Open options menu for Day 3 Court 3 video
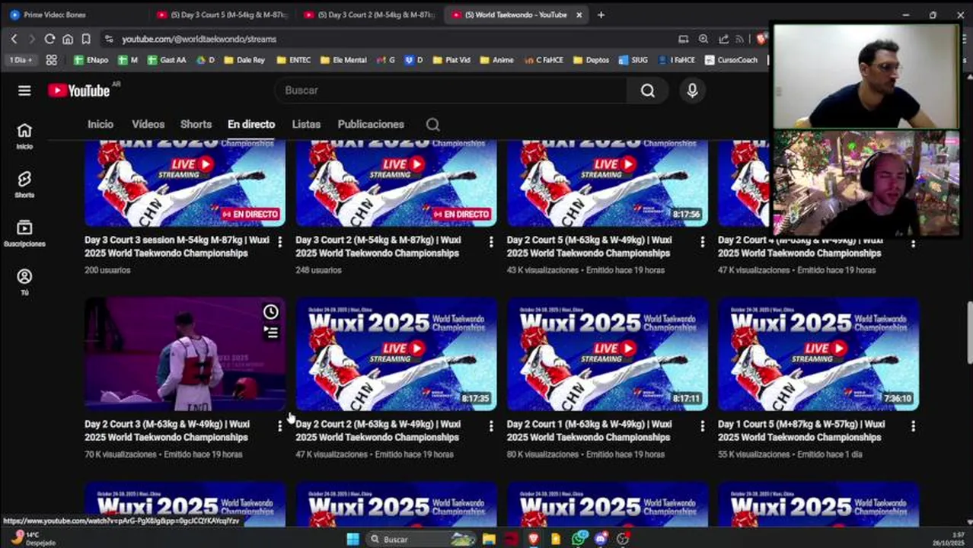Screen dimensions: 973x548 (x=279, y=242)
